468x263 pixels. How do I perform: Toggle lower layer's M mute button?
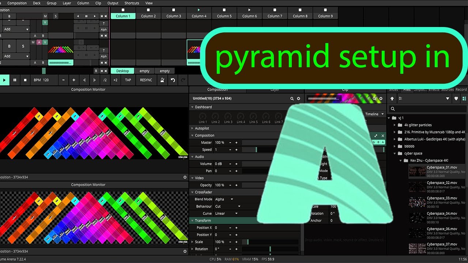[x=33, y=42]
